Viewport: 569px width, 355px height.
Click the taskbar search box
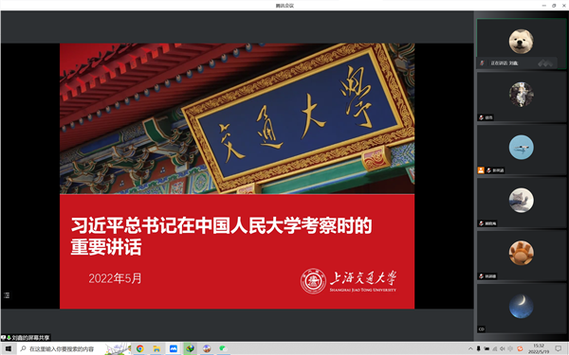(75, 348)
